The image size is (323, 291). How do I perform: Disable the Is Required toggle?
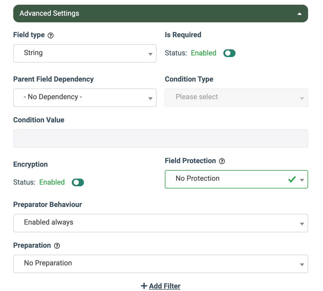[x=229, y=53]
